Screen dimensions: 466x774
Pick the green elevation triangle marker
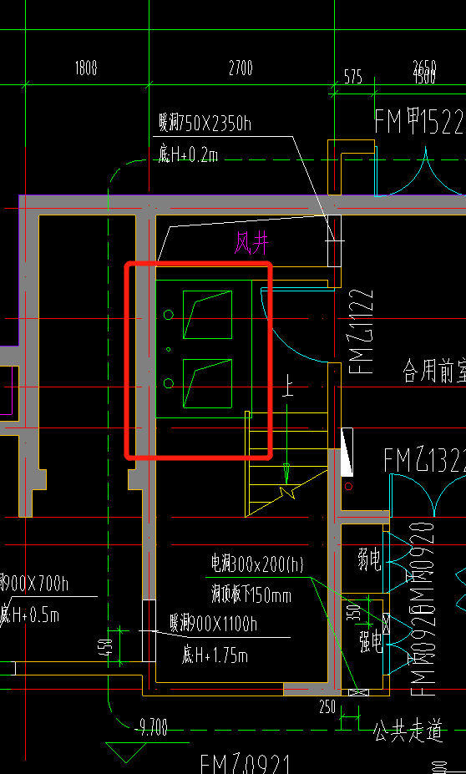click(125, 752)
